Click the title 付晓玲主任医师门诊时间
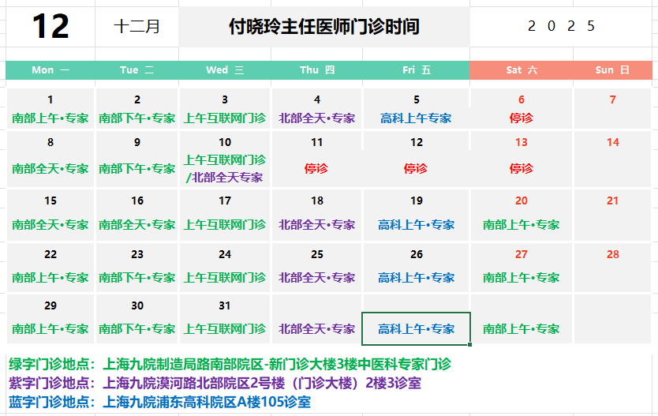The image size is (658, 416). point(323,27)
